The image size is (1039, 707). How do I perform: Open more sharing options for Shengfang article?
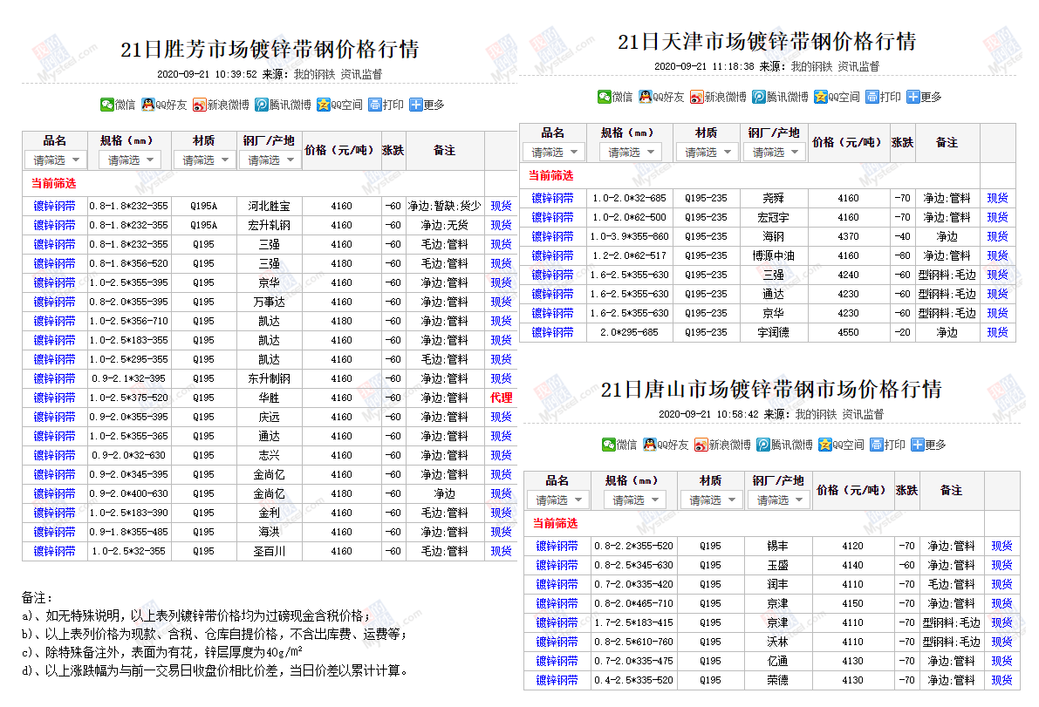click(x=415, y=105)
